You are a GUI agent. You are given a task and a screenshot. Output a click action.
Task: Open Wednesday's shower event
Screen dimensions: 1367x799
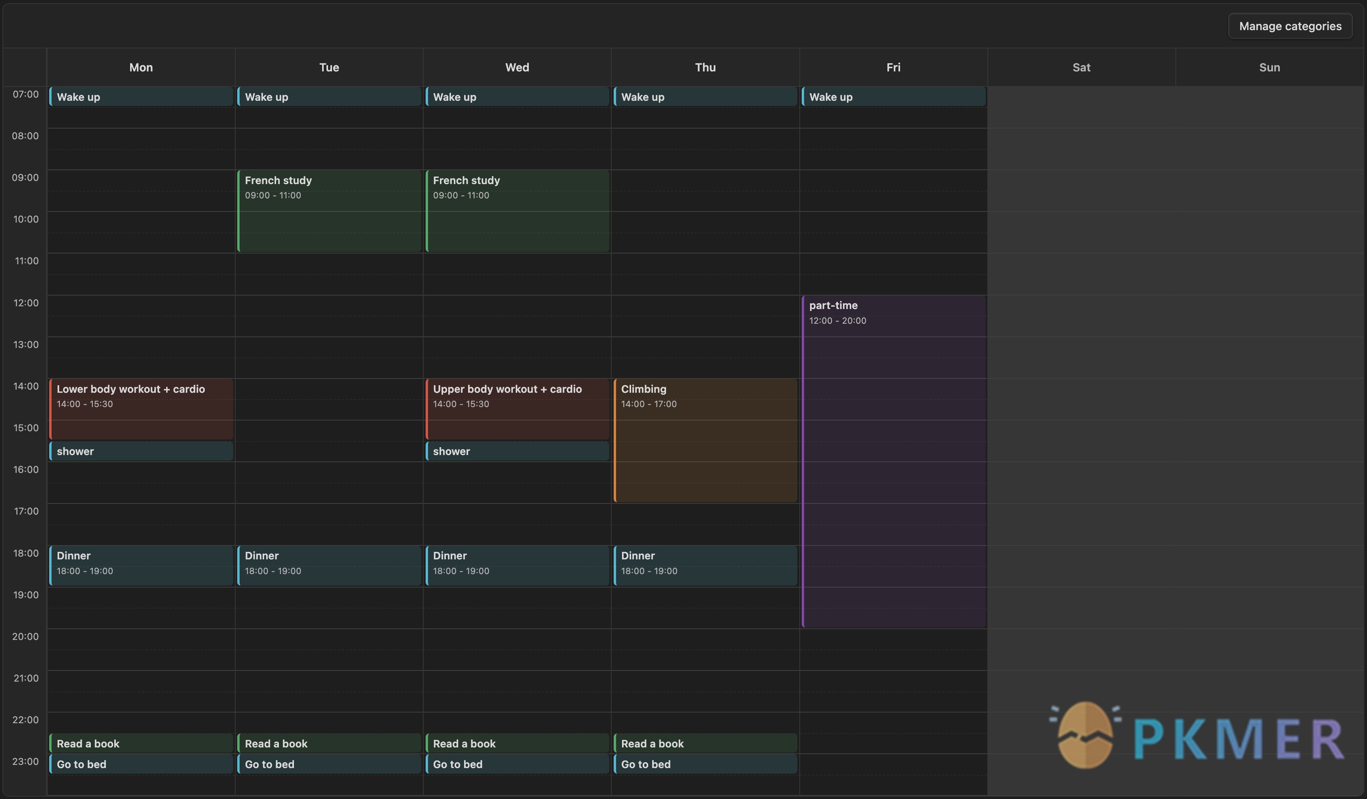pos(517,451)
